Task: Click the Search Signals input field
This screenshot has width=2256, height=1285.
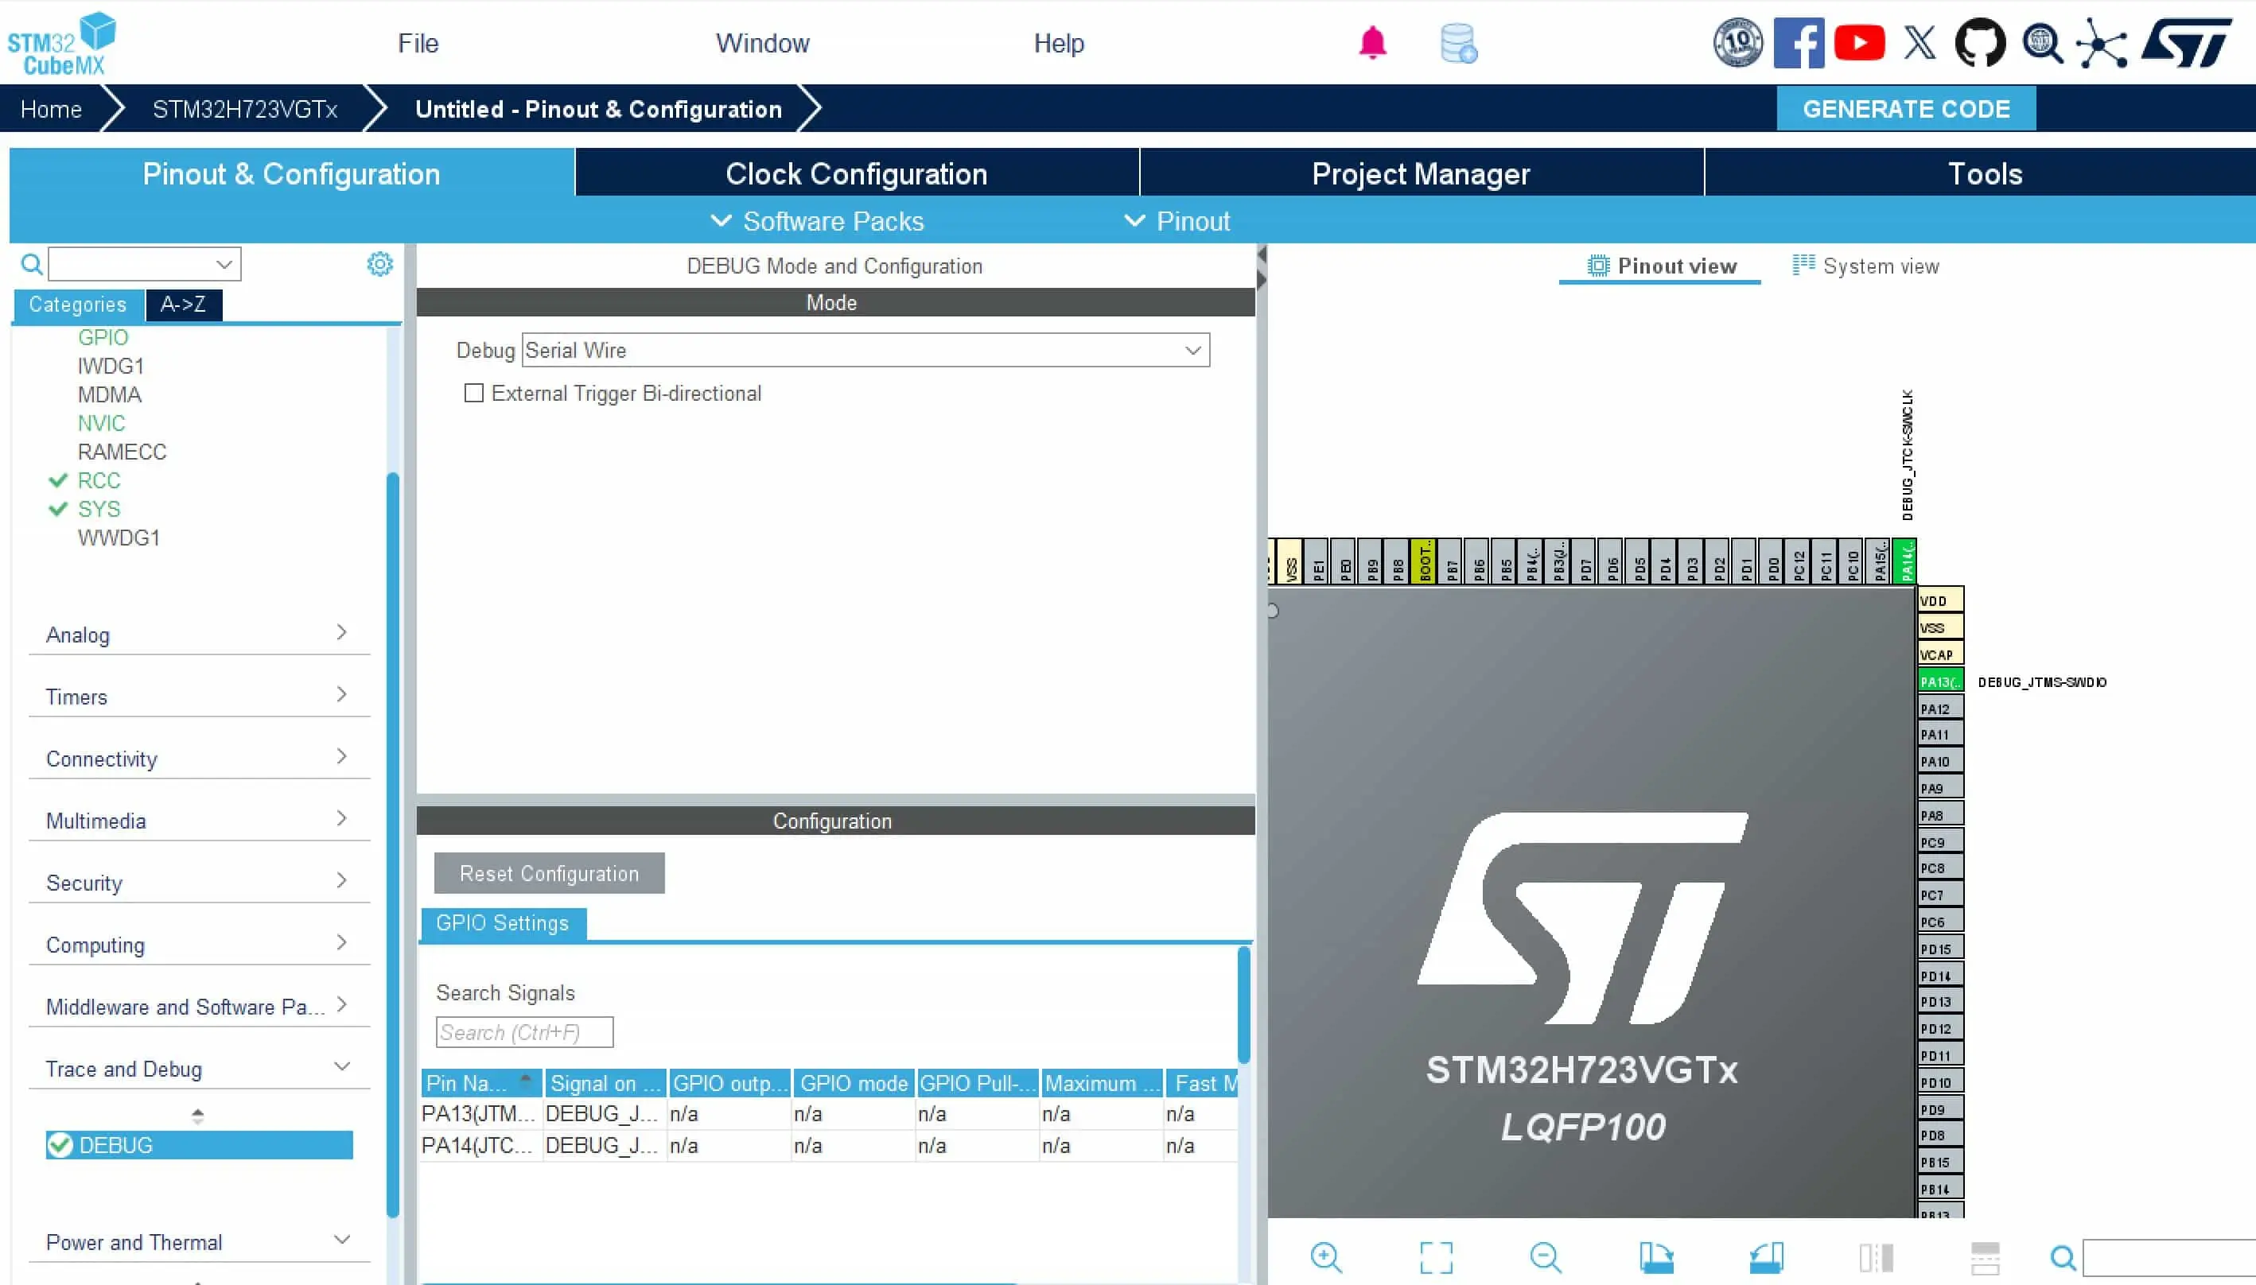Action: pyautogui.click(x=524, y=1031)
